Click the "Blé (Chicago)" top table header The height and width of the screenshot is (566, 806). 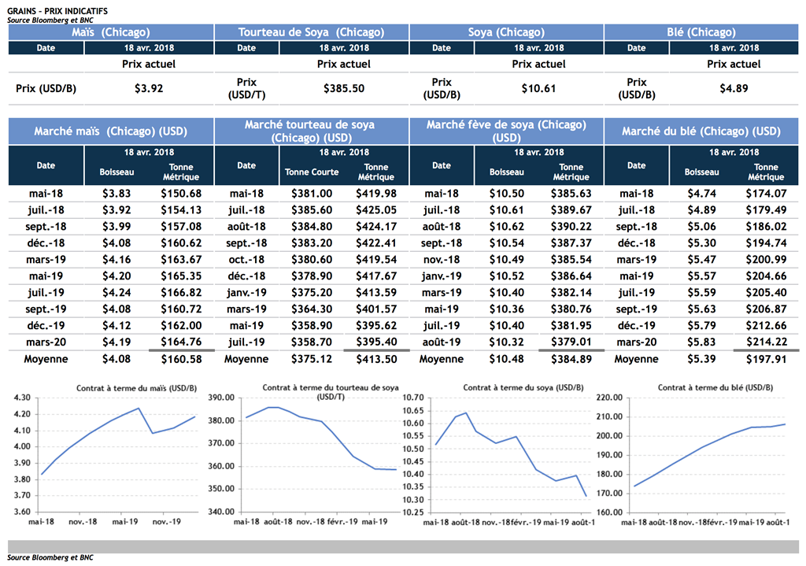click(x=701, y=32)
